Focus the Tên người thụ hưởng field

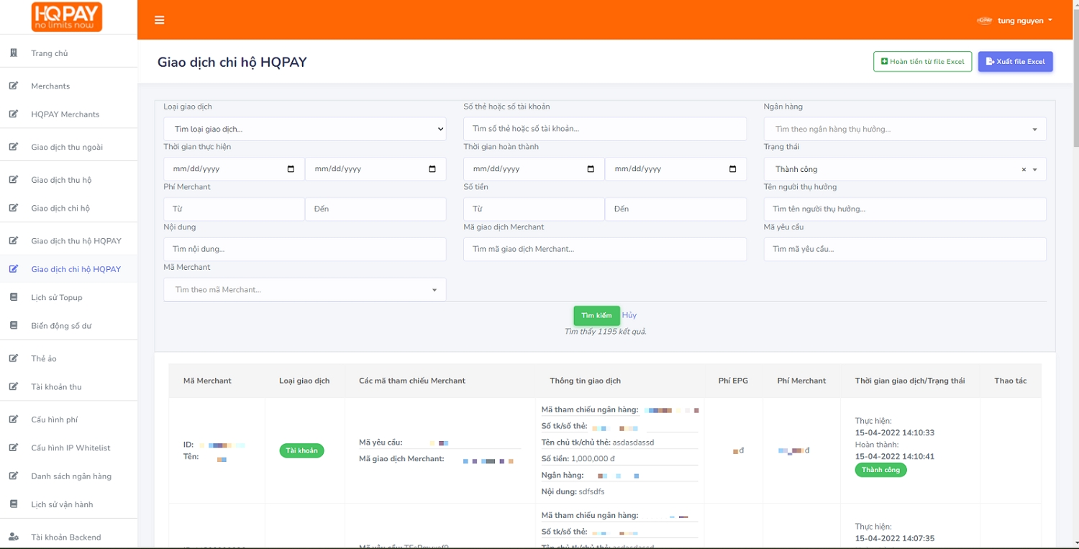click(905, 209)
